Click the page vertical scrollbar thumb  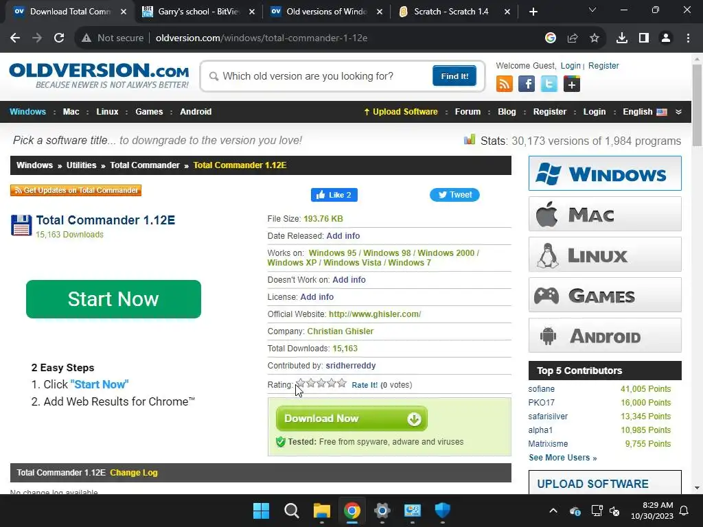[x=697, y=105]
